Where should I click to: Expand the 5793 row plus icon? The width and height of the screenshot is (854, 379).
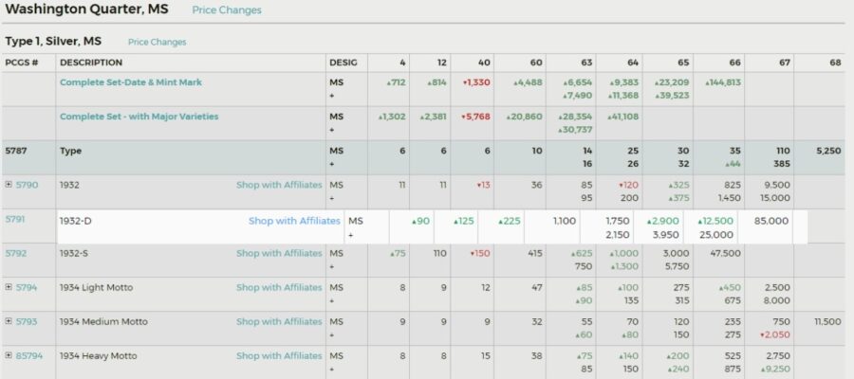coord(9,321)
